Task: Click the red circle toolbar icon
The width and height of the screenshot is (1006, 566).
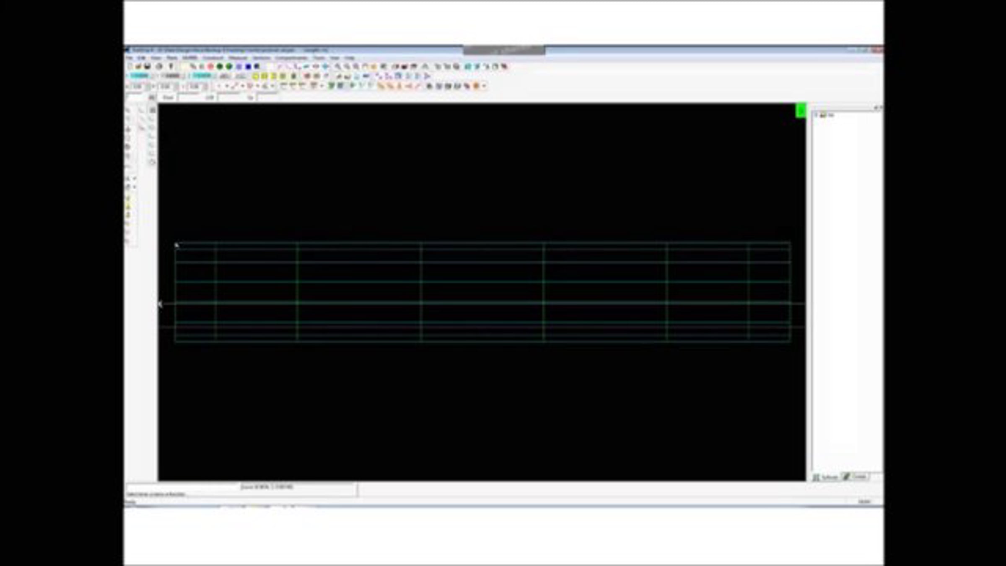Action: coord(210,66)
